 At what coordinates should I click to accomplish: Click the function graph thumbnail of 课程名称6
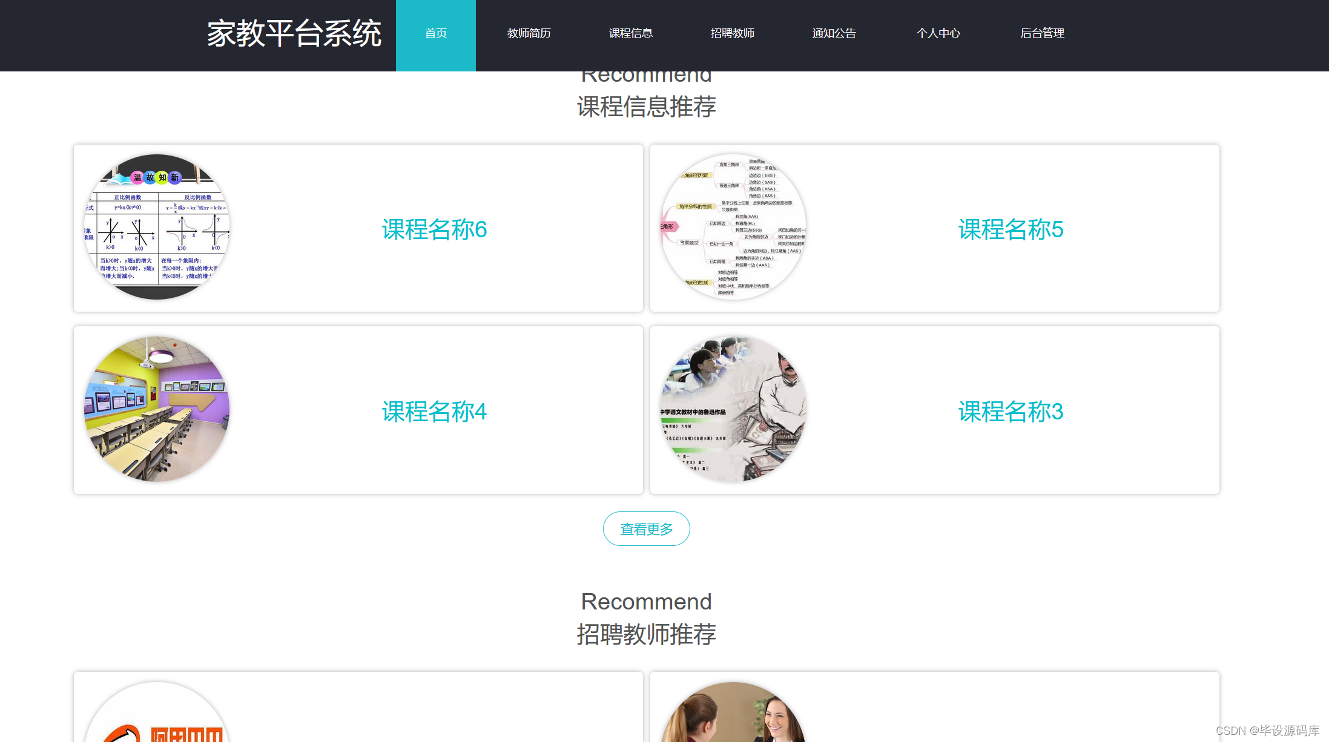(x=157, y=227)
